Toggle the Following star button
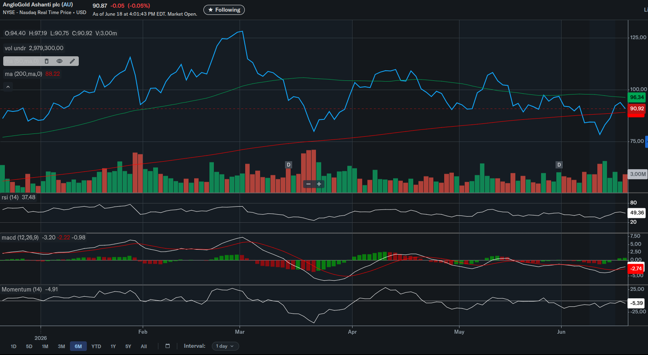 pyautogui.click(x=224, y=10)
